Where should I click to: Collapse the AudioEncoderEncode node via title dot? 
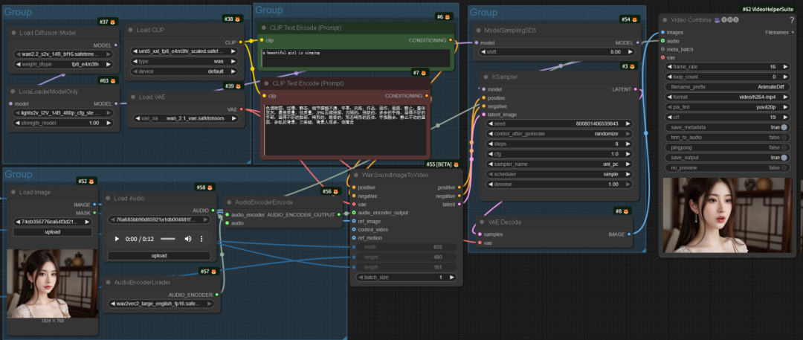pyautogui.click(x=228, y=202)
